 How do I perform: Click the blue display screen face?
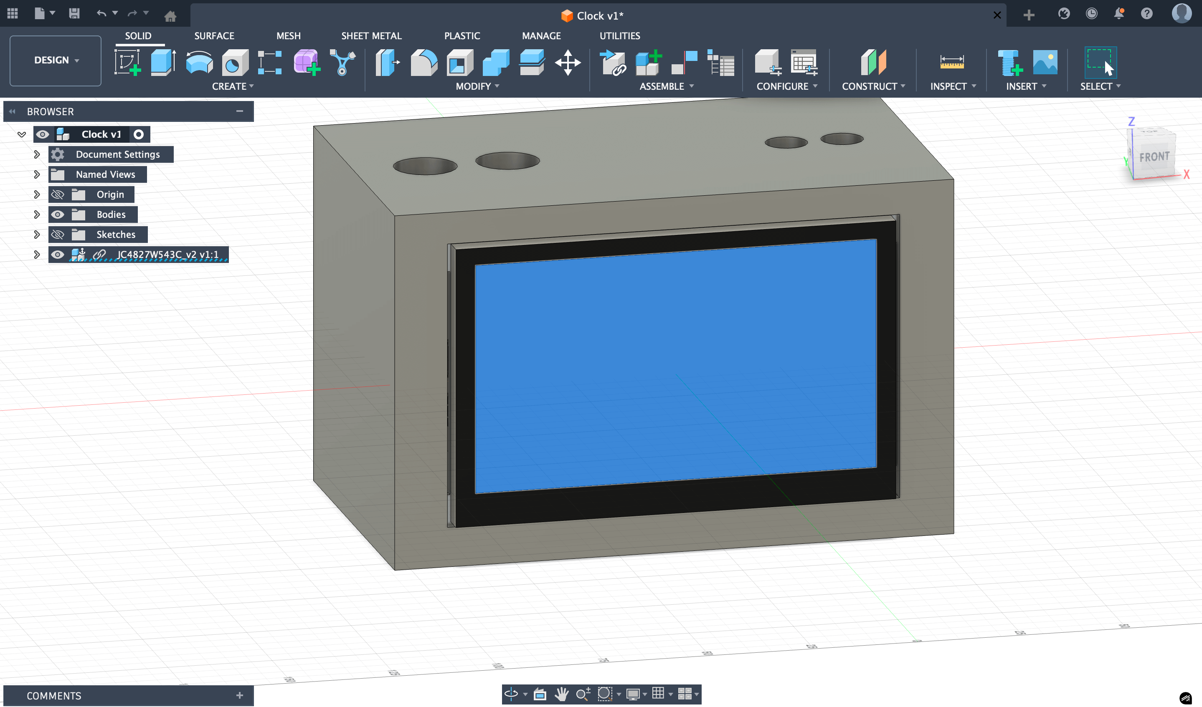[x=675, y=365]
